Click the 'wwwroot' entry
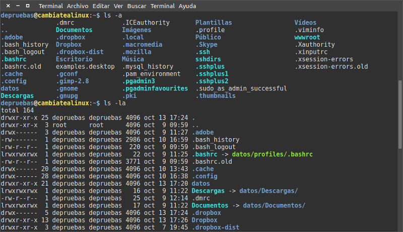The height and width of the screenshot is (232, 403). [x=307, y=37]
